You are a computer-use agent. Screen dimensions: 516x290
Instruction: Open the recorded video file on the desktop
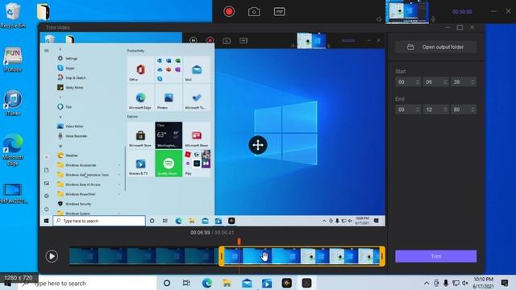tap(13, 193)
